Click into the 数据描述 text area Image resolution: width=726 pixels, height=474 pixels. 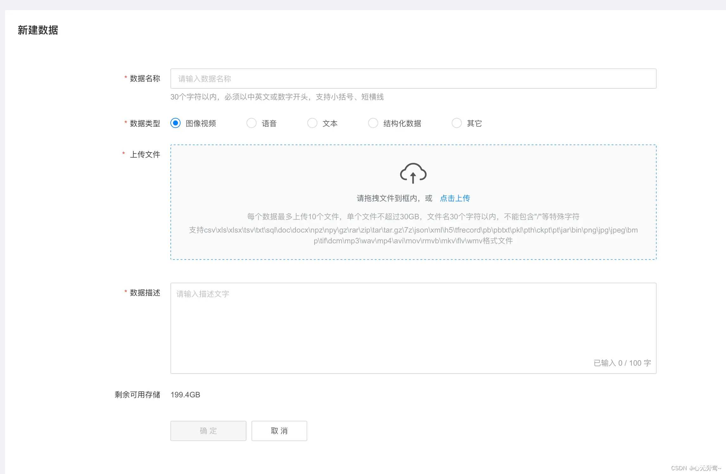pos(413,328)
